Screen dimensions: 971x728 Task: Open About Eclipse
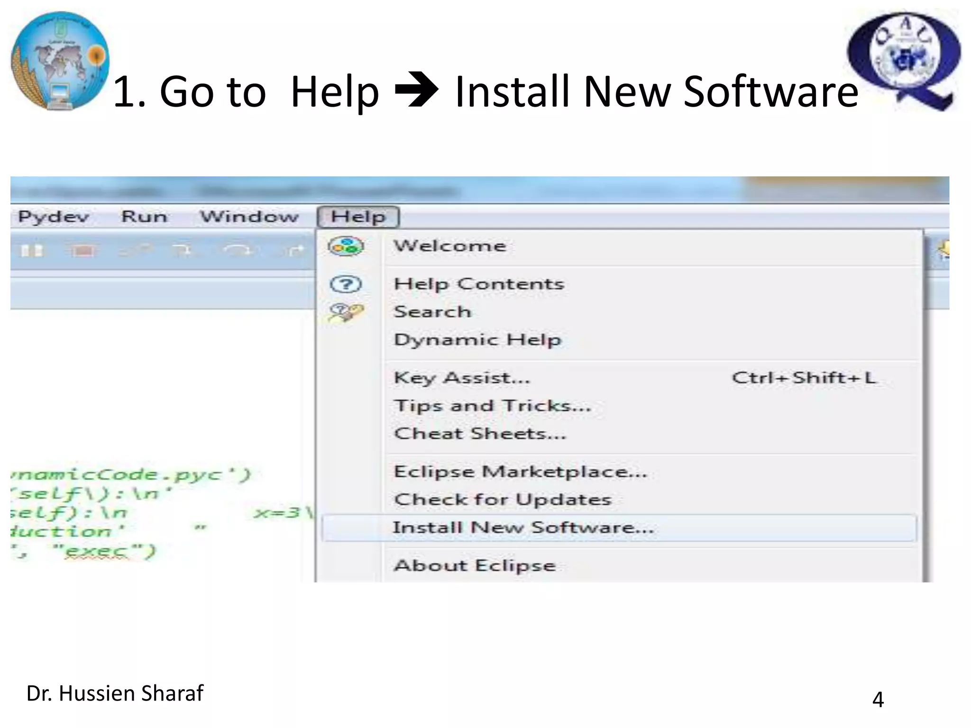pyautogui.click(x=619, y=565)
